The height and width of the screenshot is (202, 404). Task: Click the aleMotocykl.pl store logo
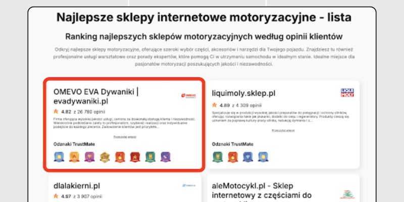coord(346,195)
